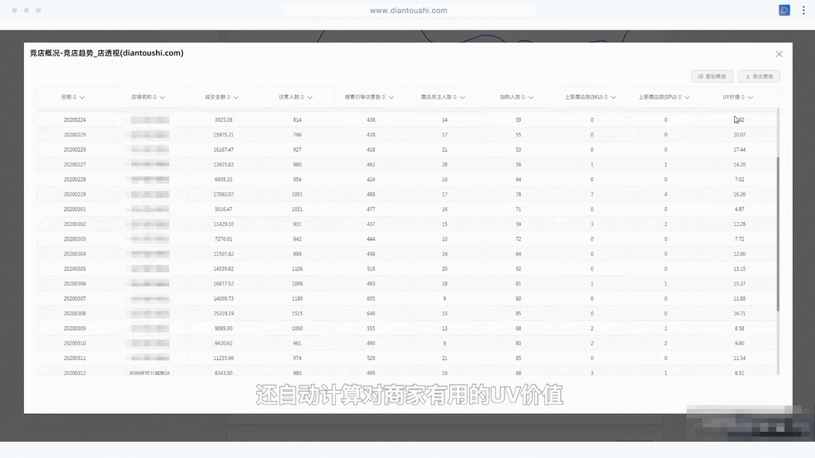This screenshot has width=815, height=458.
Task: Sort by 日期 column sort icon
Action: (x=75, y=97)
